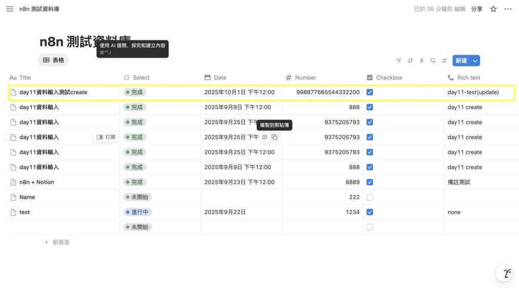
Task: Click page icon of n8n + Notion row
Action: coord(13,182)
